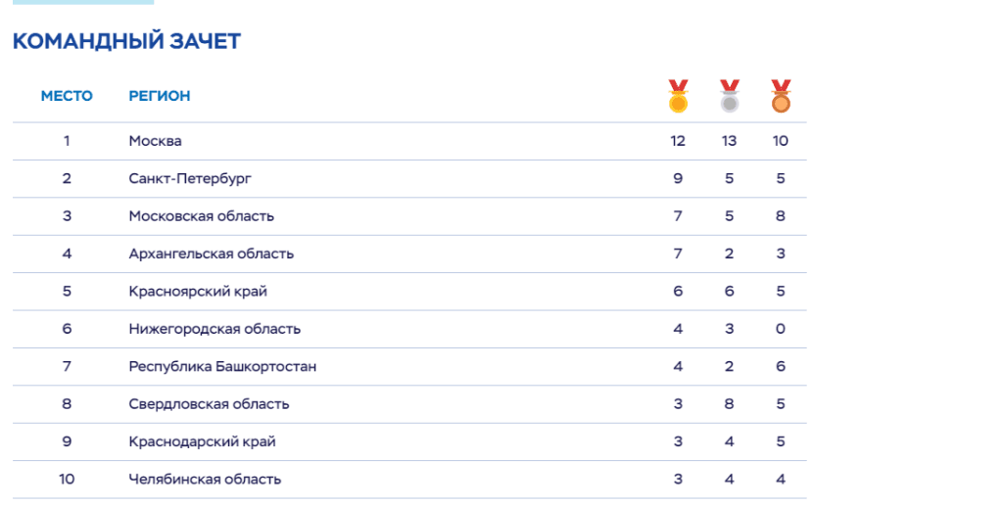The image size is (1003, 506).
Task: Click the gold medal icon
Action: pyautogui.click(x=678, y=97)
